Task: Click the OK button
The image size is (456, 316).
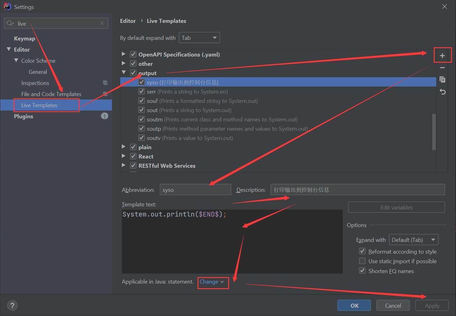Action: click(x=354, y=305)
